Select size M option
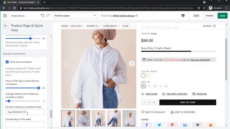 pos(155,86)
